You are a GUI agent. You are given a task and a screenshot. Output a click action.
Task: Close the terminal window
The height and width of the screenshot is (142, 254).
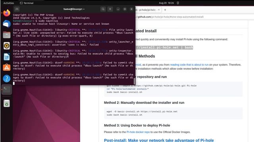click(131, 9)
